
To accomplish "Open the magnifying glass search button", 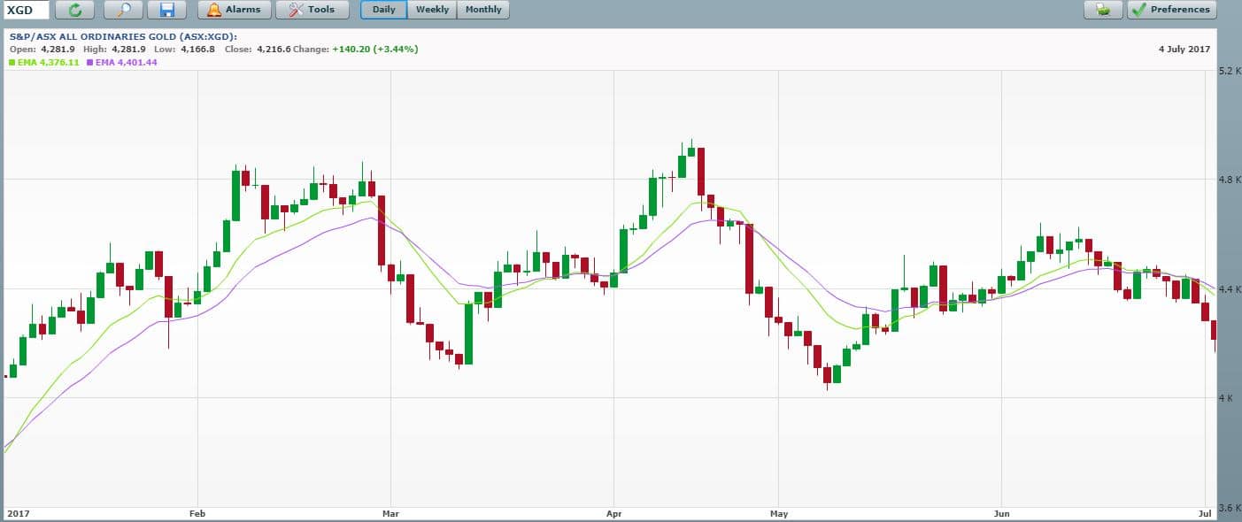I will click(x=124, y=10).
